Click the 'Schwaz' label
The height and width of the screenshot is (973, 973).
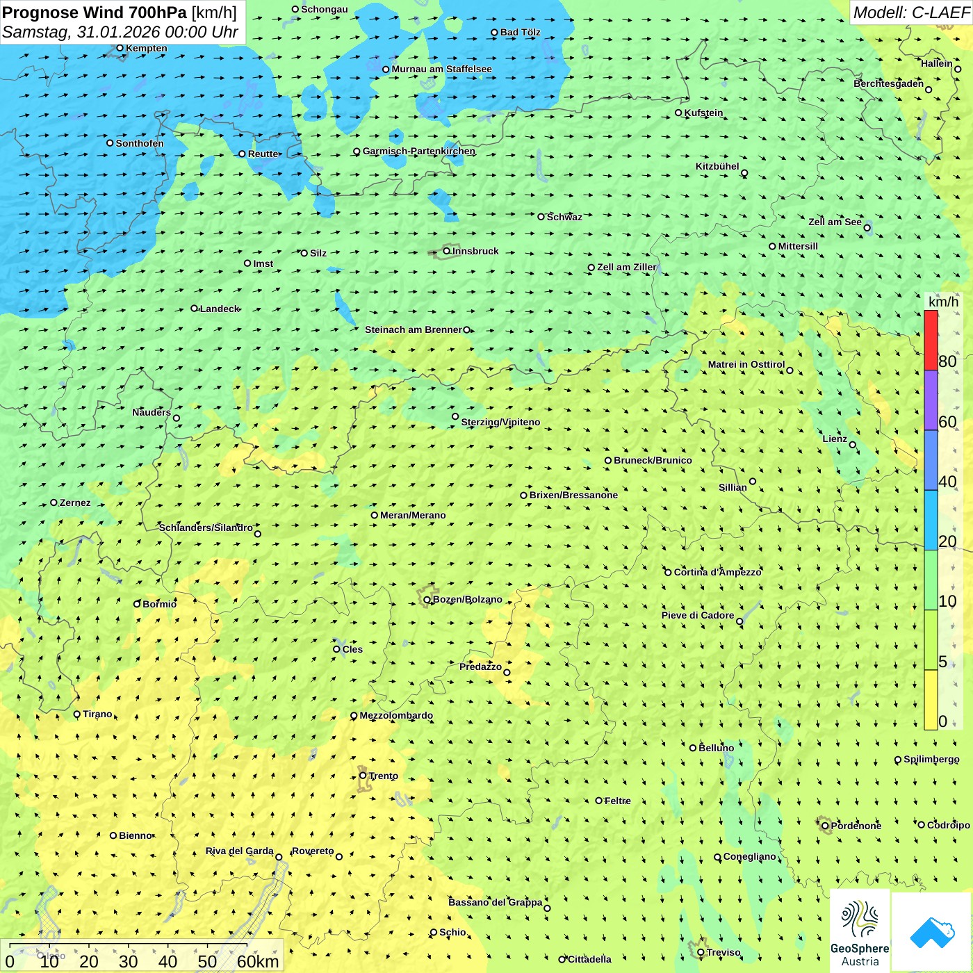click(564, 217)
